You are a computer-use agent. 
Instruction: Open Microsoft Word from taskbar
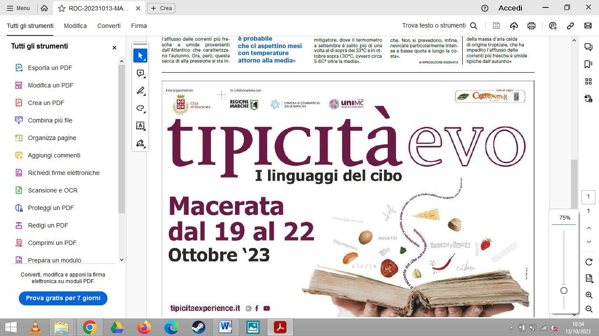(x=225, y=327)
